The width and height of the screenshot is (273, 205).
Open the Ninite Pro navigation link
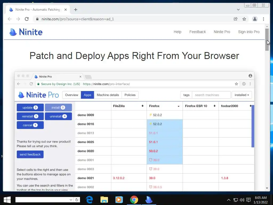[x=222, y=32]
